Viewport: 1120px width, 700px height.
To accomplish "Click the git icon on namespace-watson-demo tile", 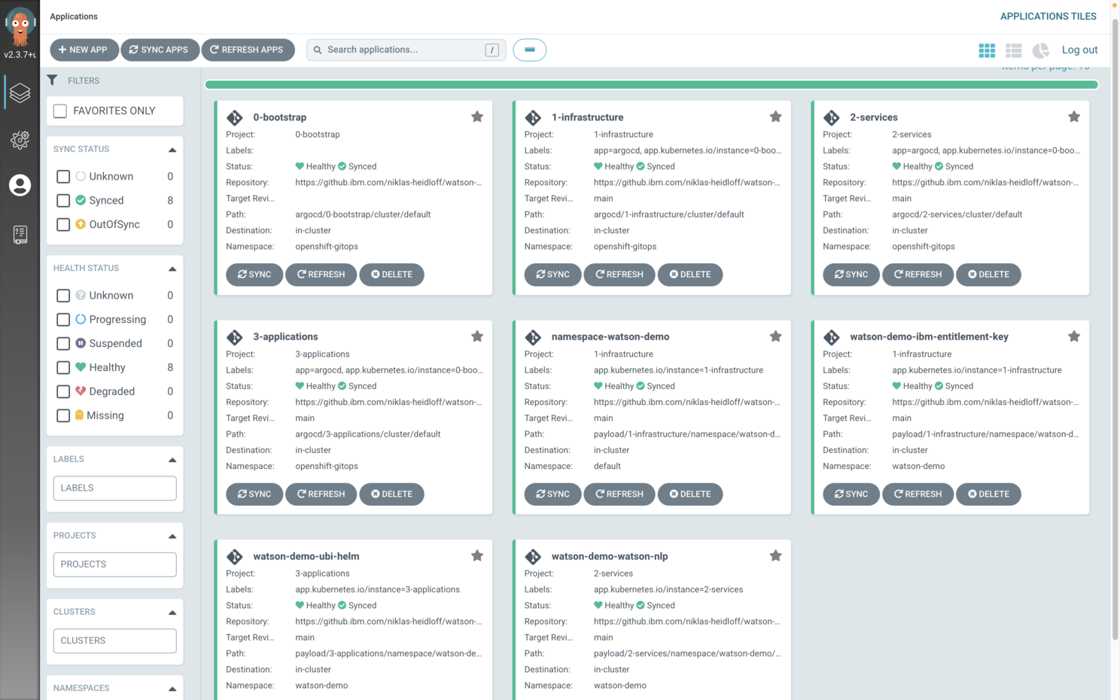I will 533,337.
